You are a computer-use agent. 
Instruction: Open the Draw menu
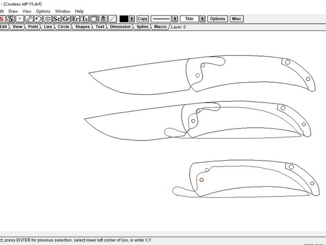pyautogui.click(x=14, y=11)
